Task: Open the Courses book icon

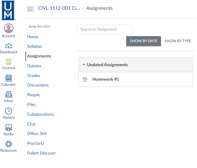Action: pos(9,62)
